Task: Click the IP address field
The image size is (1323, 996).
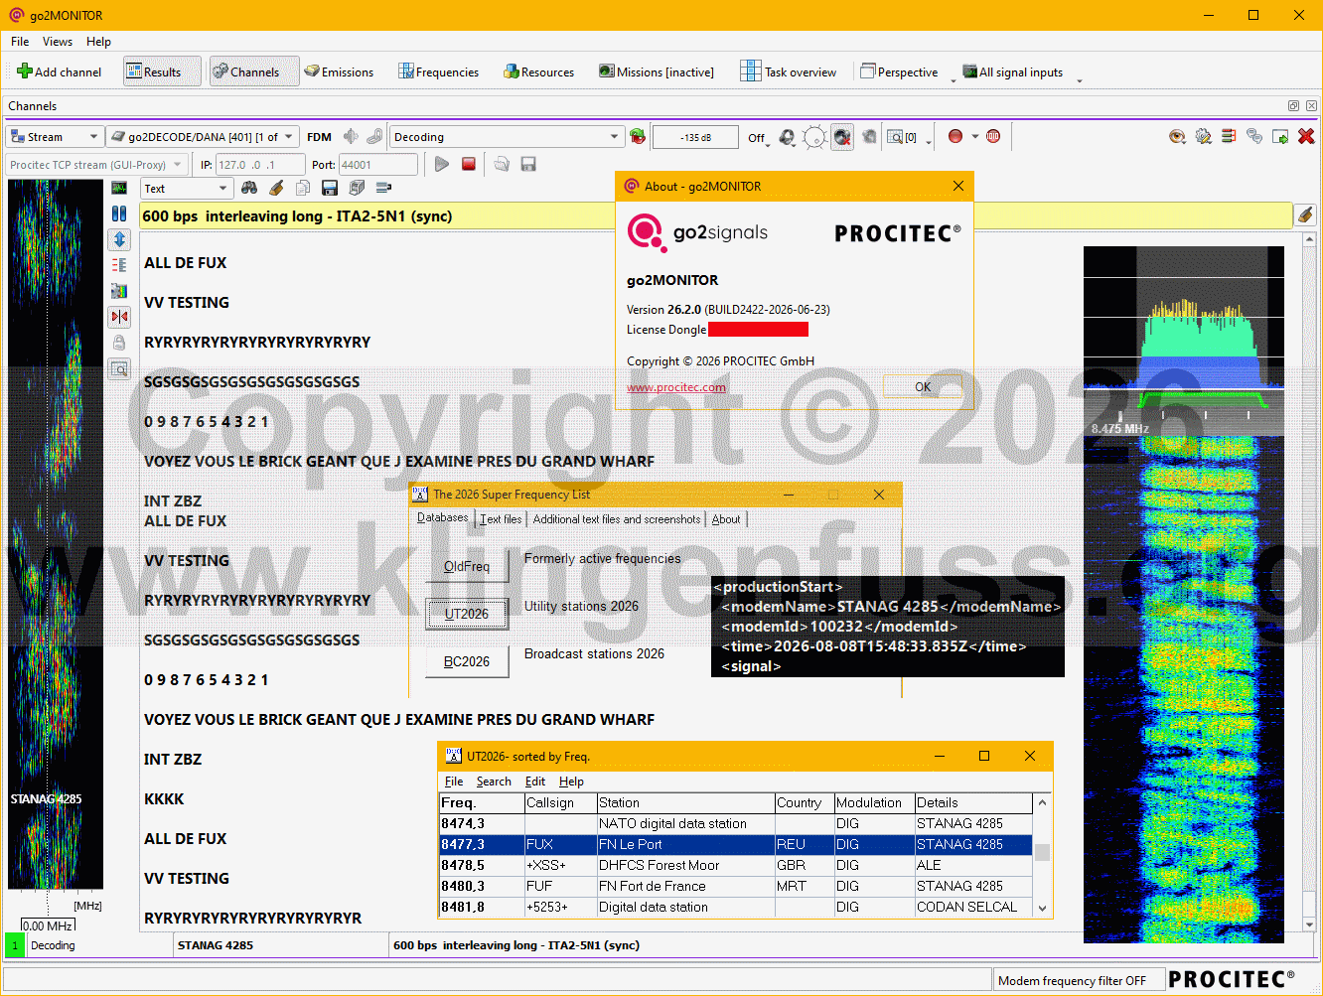Action: [x=260, y=165]
